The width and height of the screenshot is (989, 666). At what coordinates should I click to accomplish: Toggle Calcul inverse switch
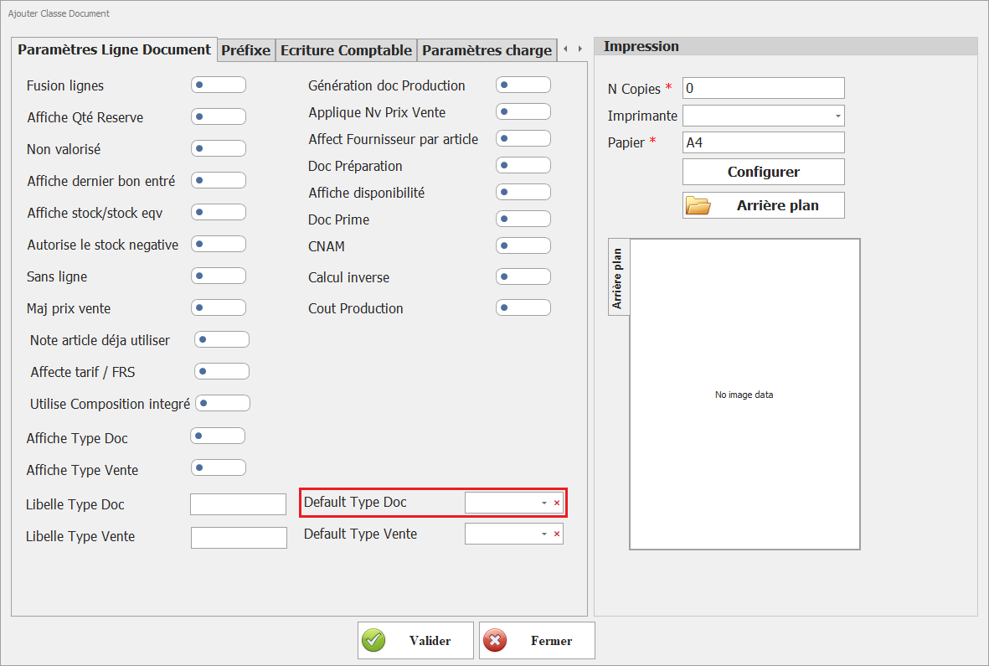click(523, 276)
